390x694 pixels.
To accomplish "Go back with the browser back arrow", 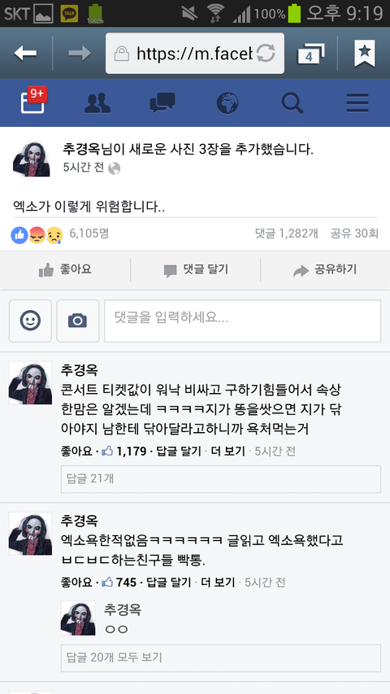I will pos(25,53).
